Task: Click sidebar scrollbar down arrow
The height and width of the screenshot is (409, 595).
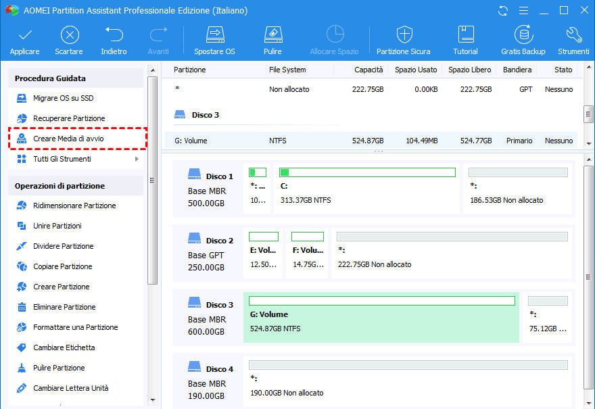Action: click(x=153, y=400)
